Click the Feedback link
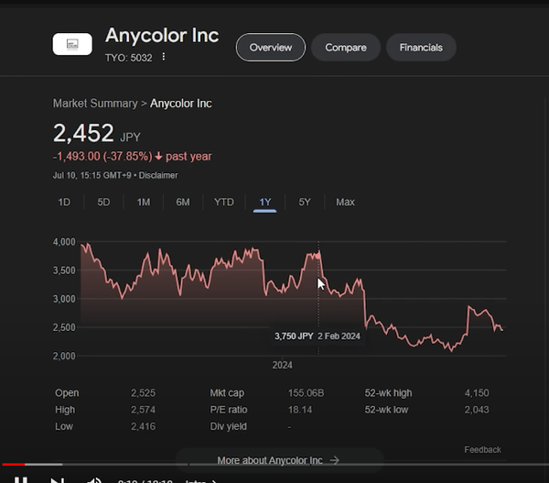Viewport: 549px width, 483px height. [x=482, y=450]
